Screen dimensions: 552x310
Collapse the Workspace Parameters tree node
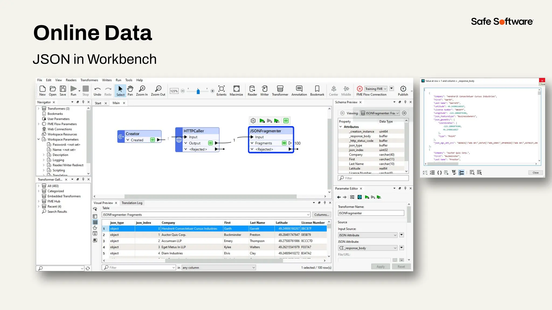39,139
